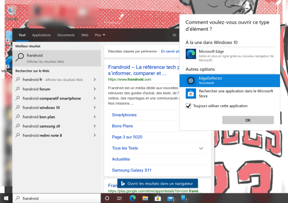Open the Recycle Bin desktop icon

pyautogui.click(x=11, y=12)
